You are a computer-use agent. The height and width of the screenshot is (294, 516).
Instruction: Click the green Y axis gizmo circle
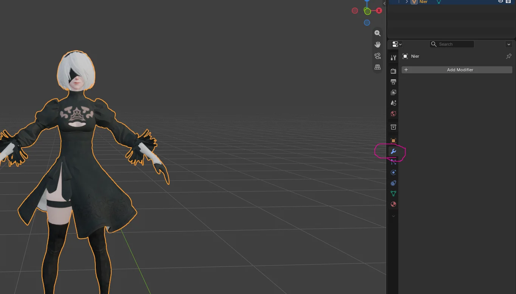pos(367,12)
